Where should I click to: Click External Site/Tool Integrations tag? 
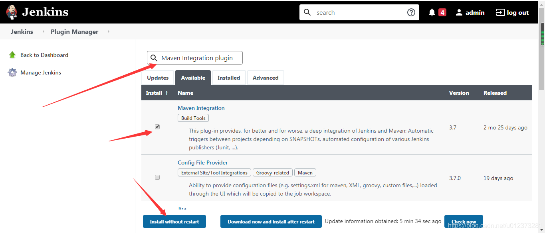pos(214,172)
